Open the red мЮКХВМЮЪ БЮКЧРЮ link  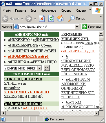26,92
